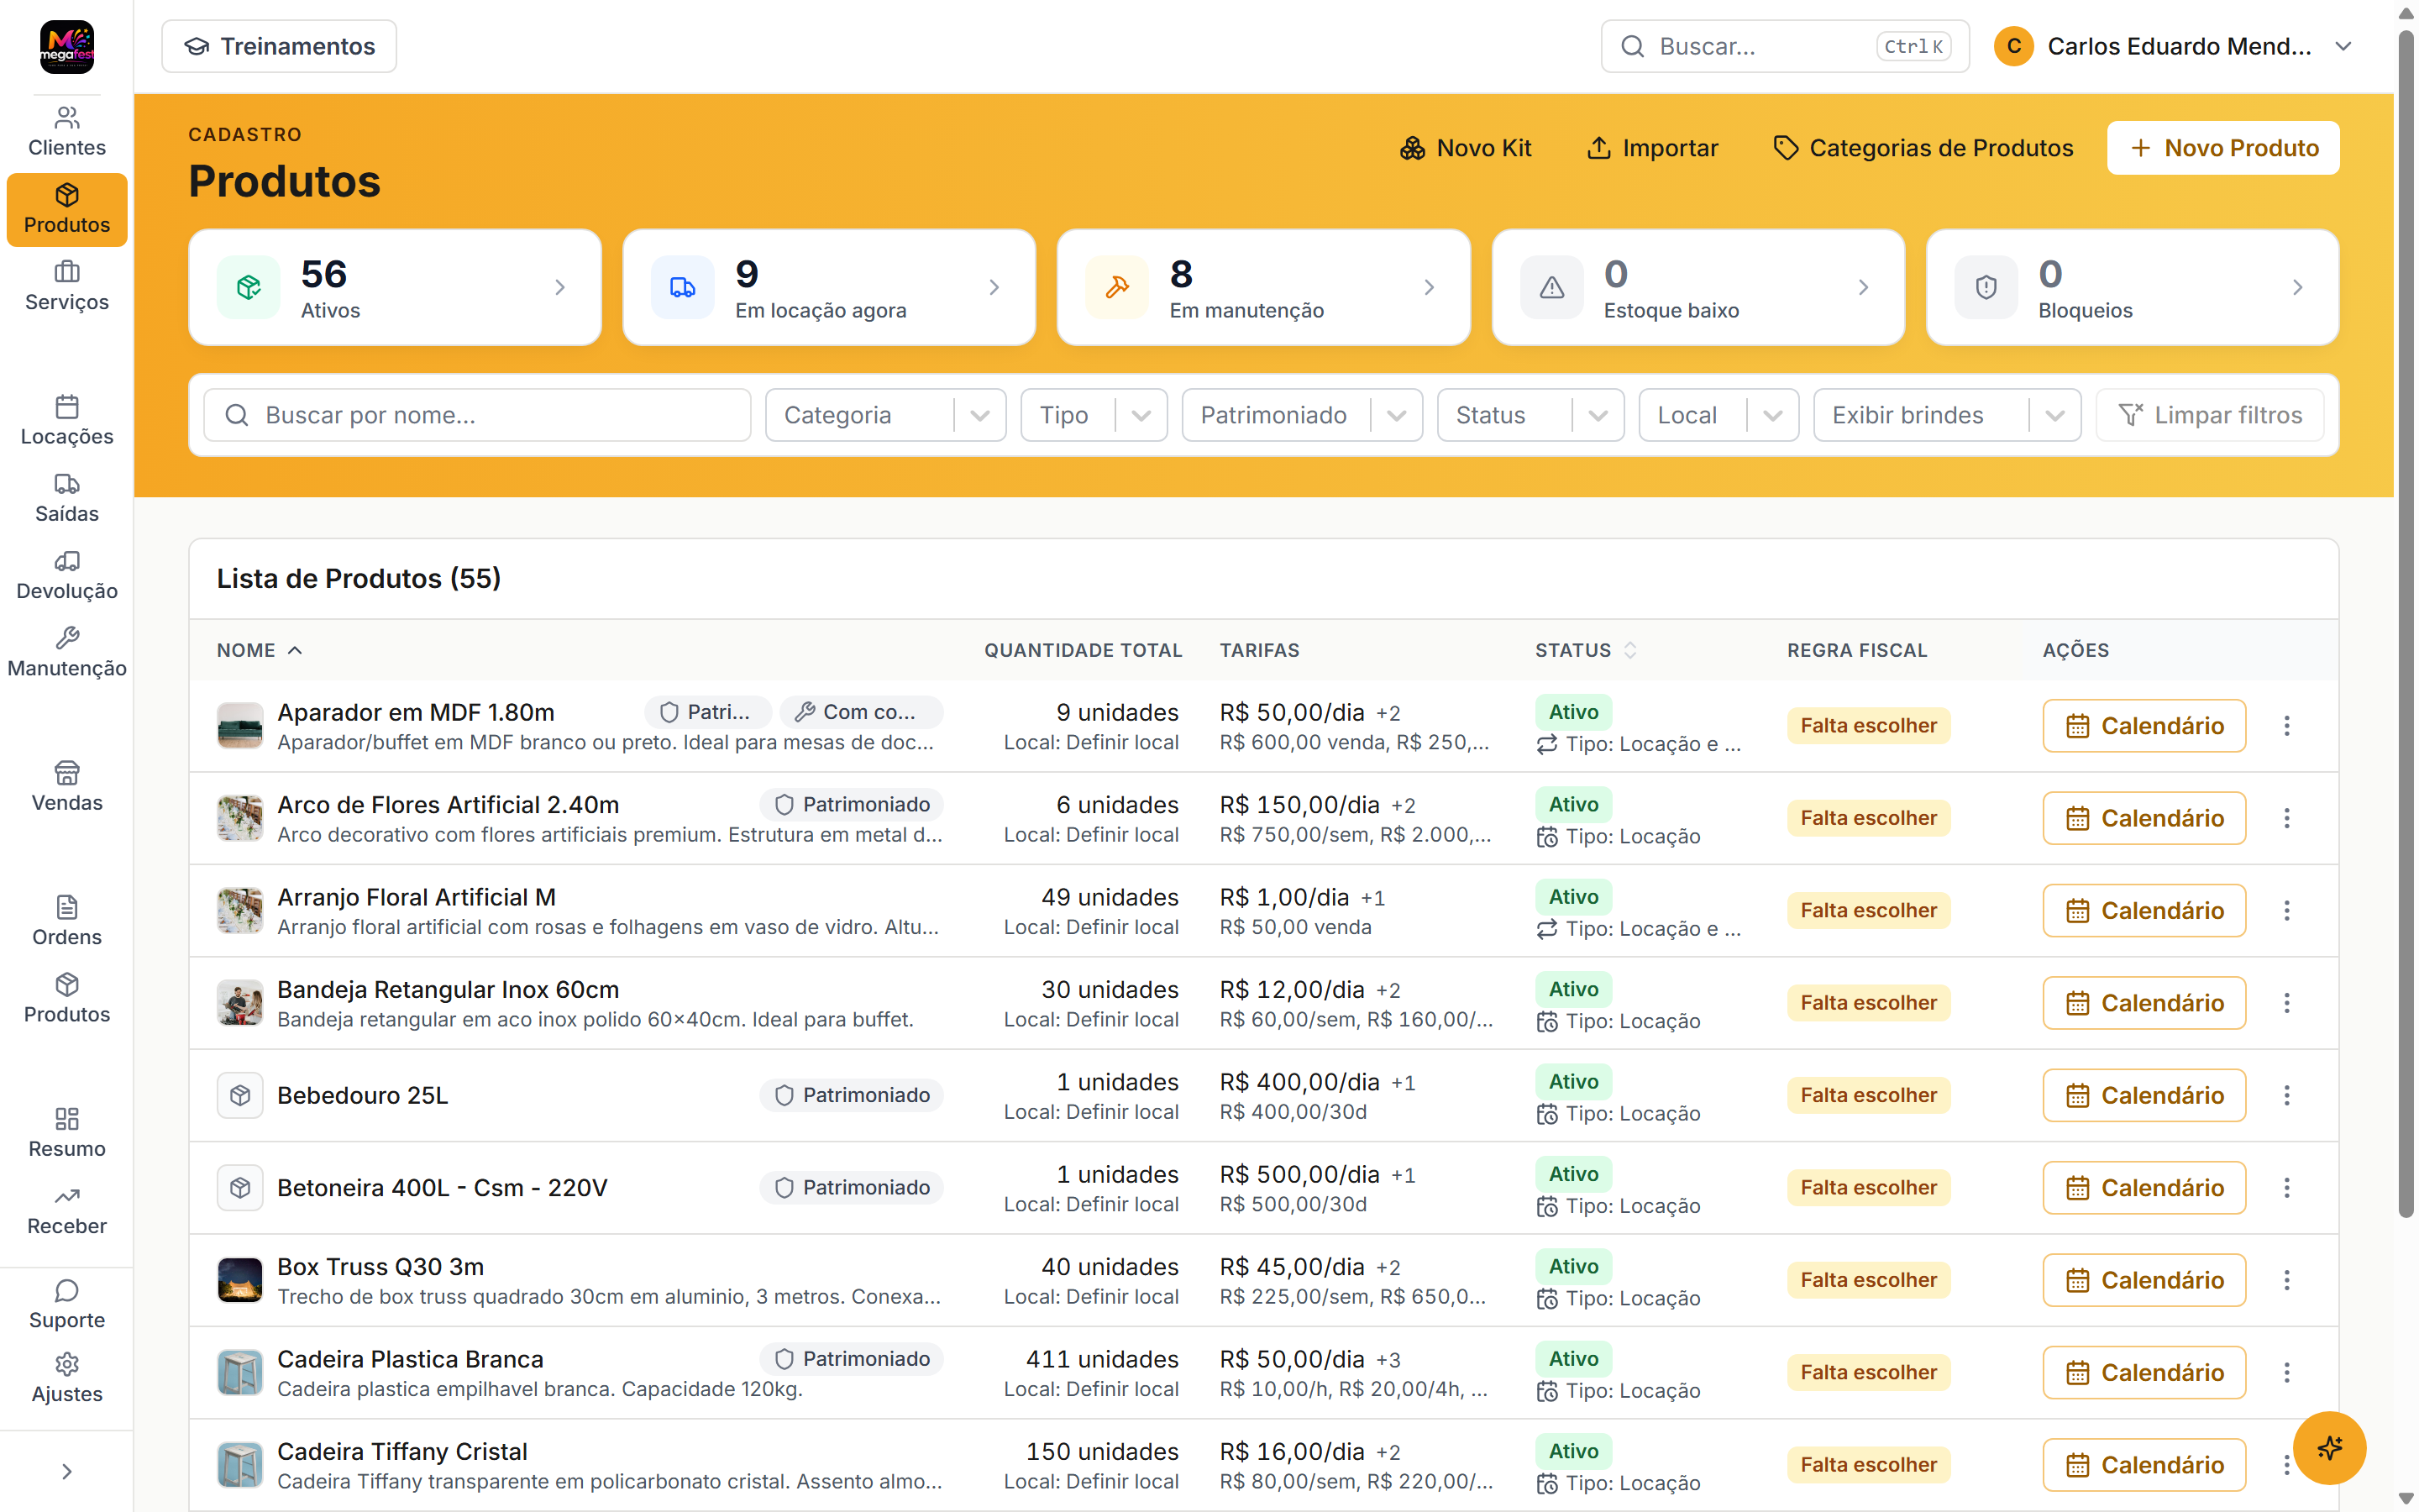
Task: Open Vendas store section
Action: [67, 787]
